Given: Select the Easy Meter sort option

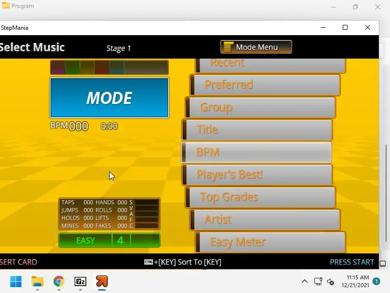Looking at the screenshot, I should point(271,242).
